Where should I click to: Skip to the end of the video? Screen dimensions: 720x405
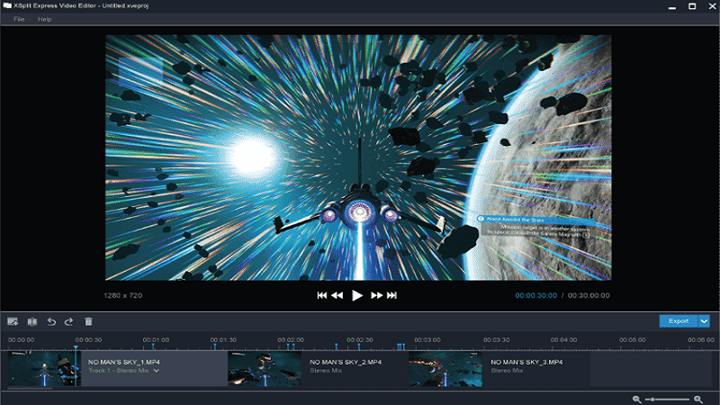point(393,295)
